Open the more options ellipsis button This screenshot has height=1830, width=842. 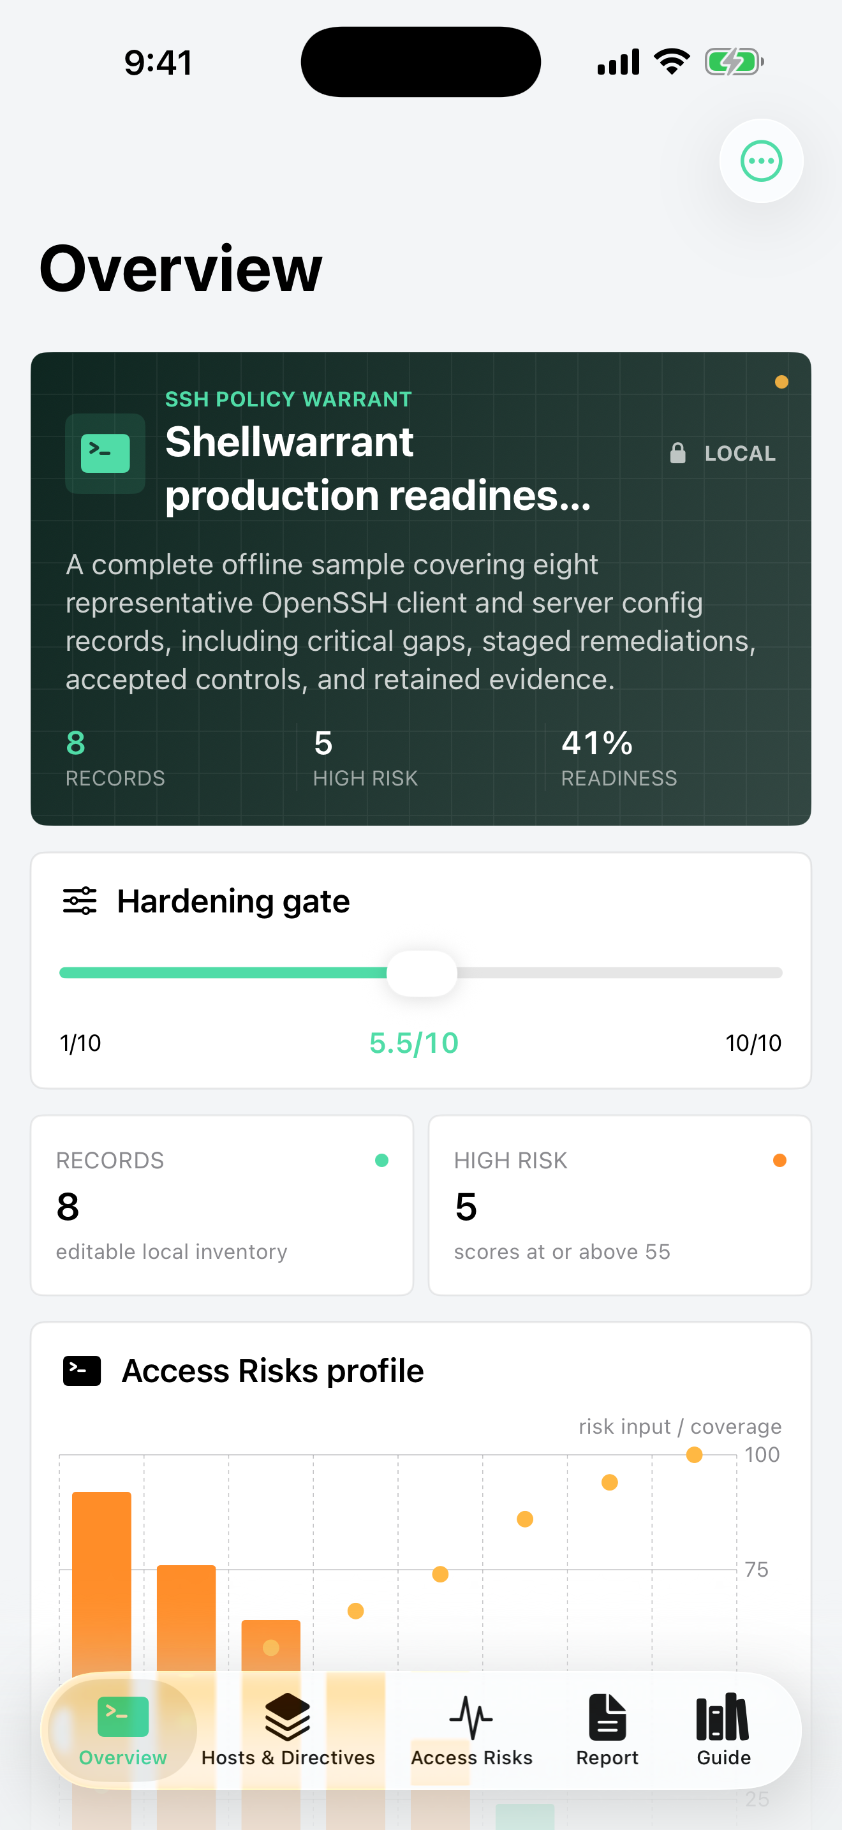point(761,161)
